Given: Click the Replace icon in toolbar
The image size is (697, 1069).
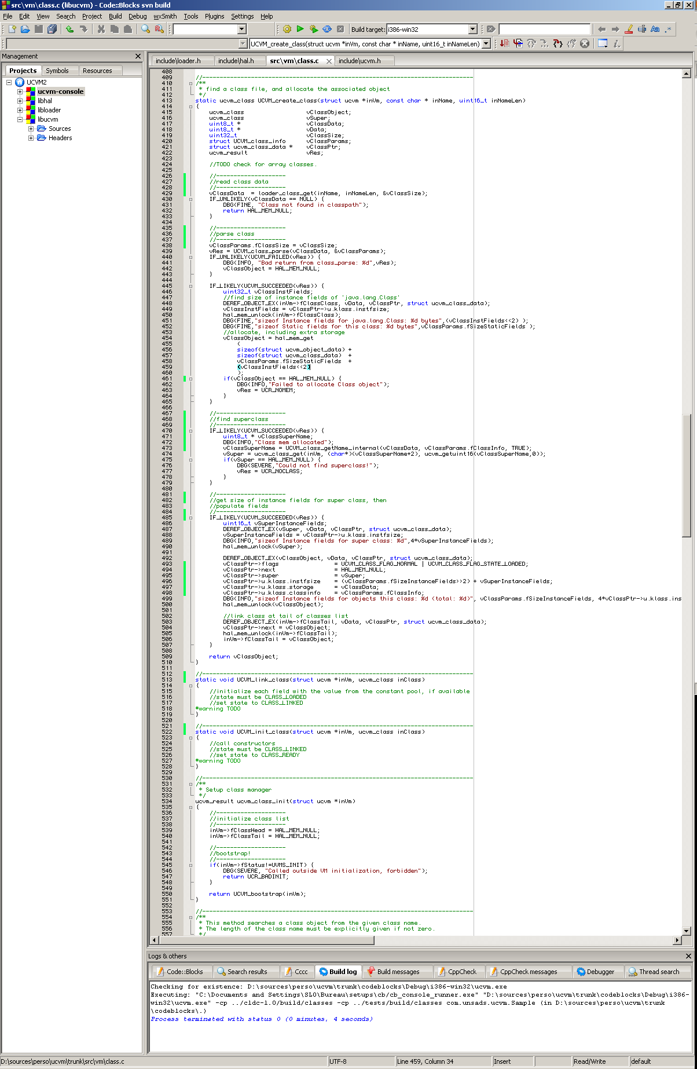Looking at the screenshot, I should coord(159,29).
